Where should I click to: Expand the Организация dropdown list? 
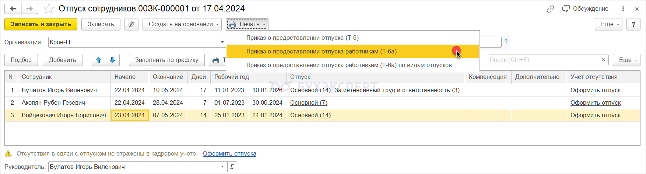pos(222,42)
